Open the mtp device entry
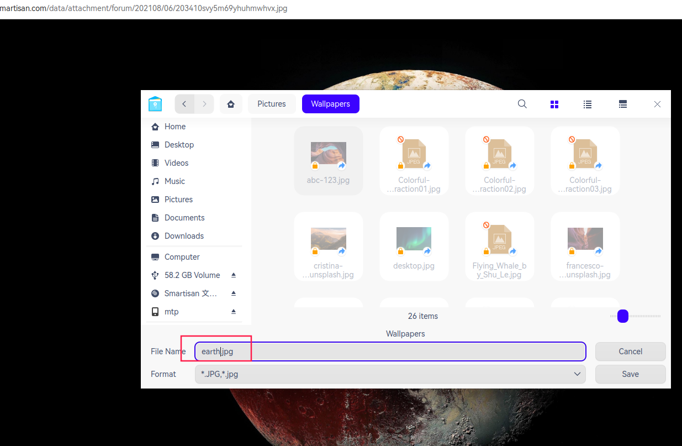The height and width of the screenshot is (446, 682). [x=172, y=312]
